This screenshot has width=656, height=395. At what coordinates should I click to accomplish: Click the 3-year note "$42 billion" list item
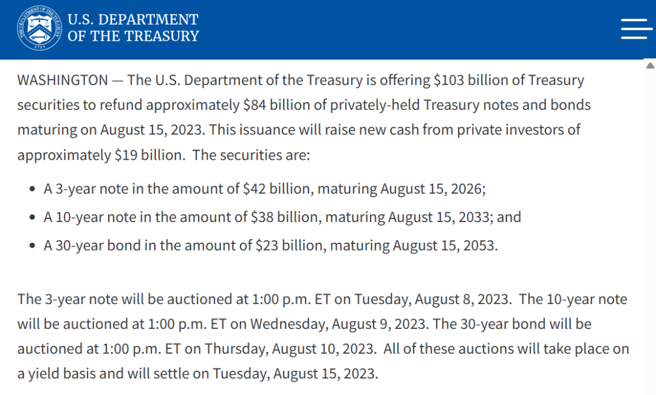click(264, 189)
